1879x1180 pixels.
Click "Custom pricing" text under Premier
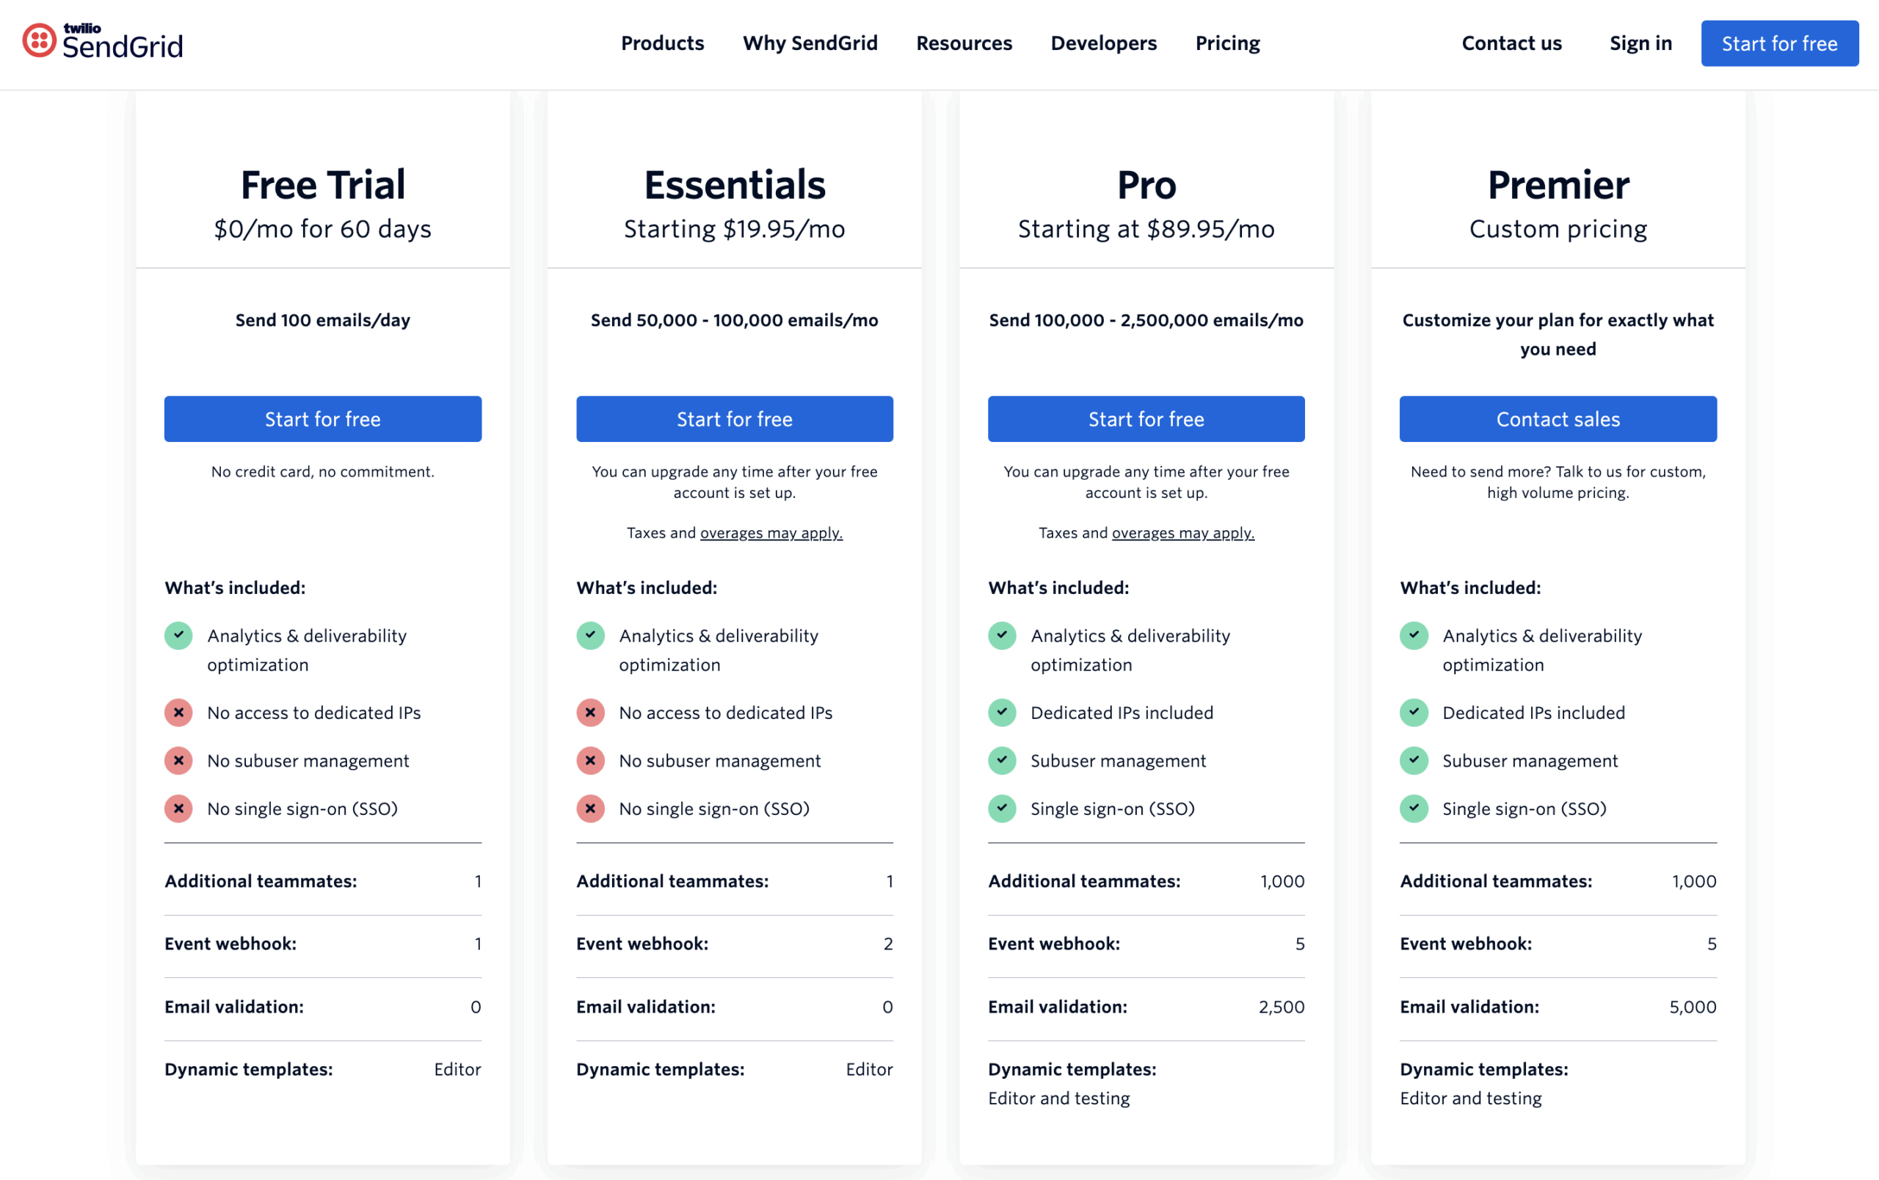coord(1558,229)
